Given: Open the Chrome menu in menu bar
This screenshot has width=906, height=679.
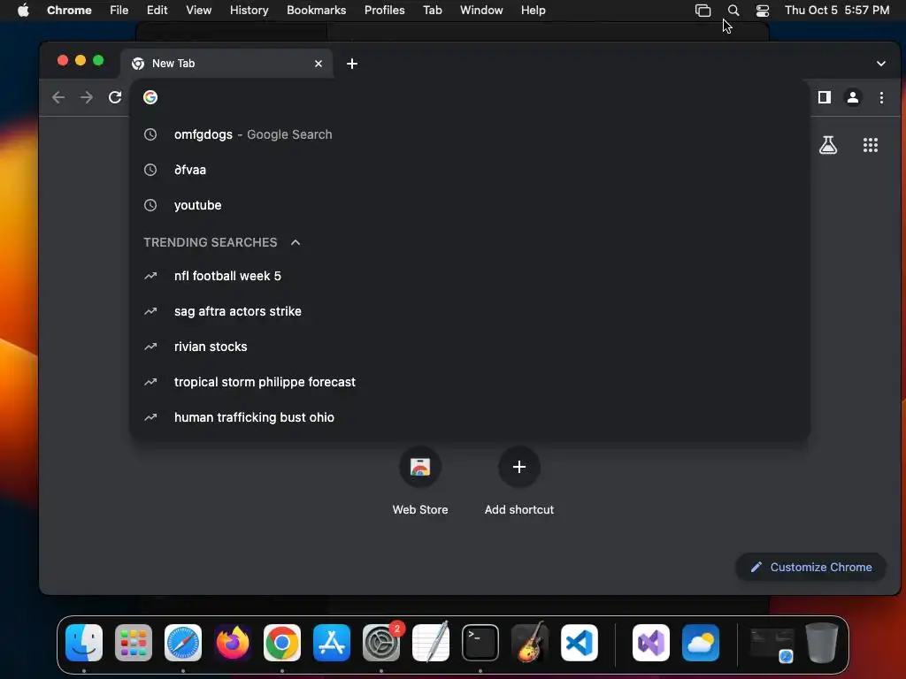Looking at the screenshot, I should [69, 11].
